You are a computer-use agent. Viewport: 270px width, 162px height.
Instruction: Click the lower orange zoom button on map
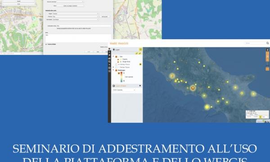[267, 59]
